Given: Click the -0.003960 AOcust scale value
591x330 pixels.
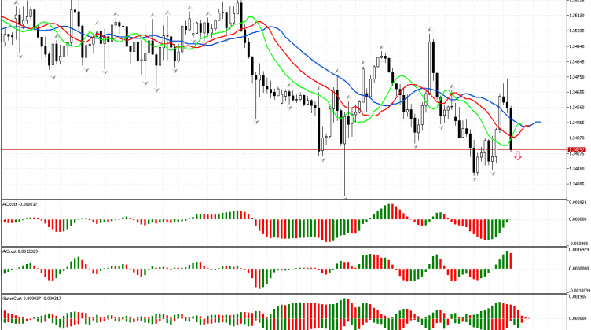Looking at the screenshot, I should click(578, 244).
